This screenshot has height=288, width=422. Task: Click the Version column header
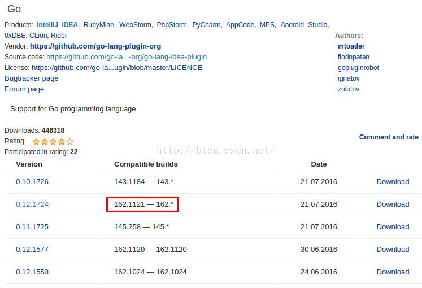pos(29,164)
